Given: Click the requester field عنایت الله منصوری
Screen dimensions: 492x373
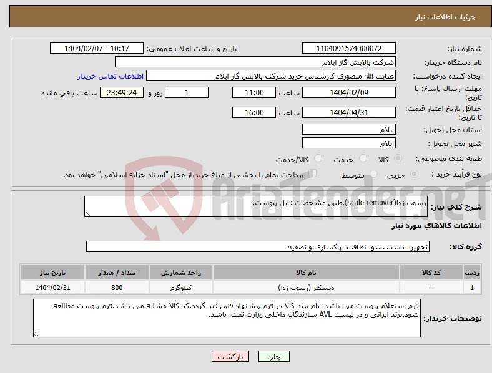Looking at the screenshot, I should click(x=271, y=76).
